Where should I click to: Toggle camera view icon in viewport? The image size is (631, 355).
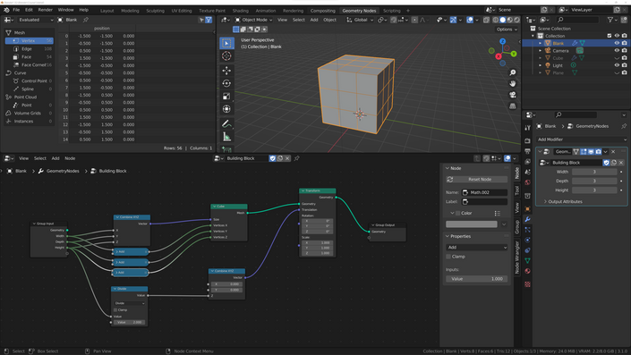point(512,95)
